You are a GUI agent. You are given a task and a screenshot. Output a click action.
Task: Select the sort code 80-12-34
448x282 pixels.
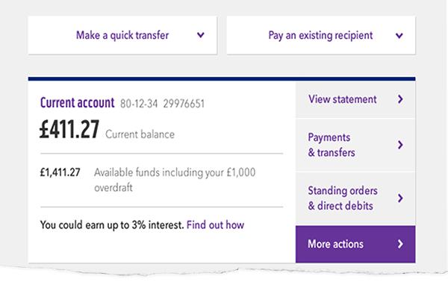pos(139,104)
